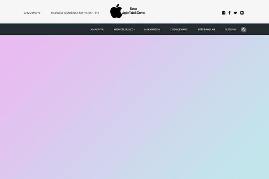This screenshot has width=269, height=179.
Task: Open the REFERANSLAR page
Action: tap(206, 30)
